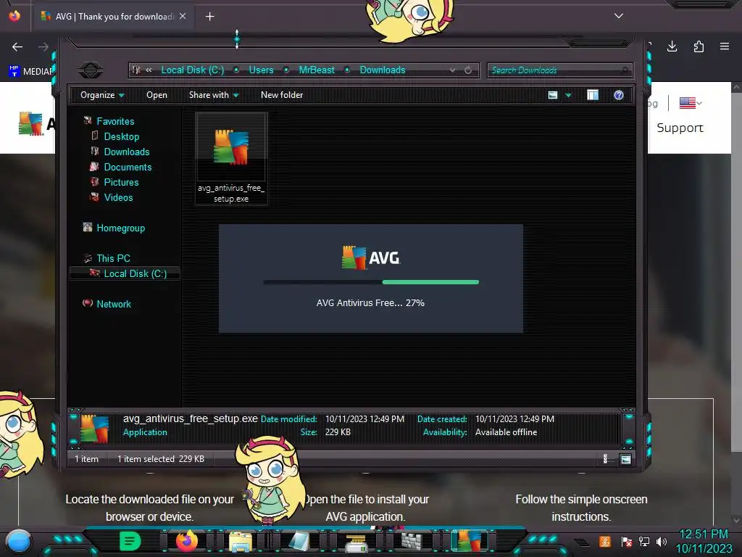Refresh the Downloads folder

(468, 70)
